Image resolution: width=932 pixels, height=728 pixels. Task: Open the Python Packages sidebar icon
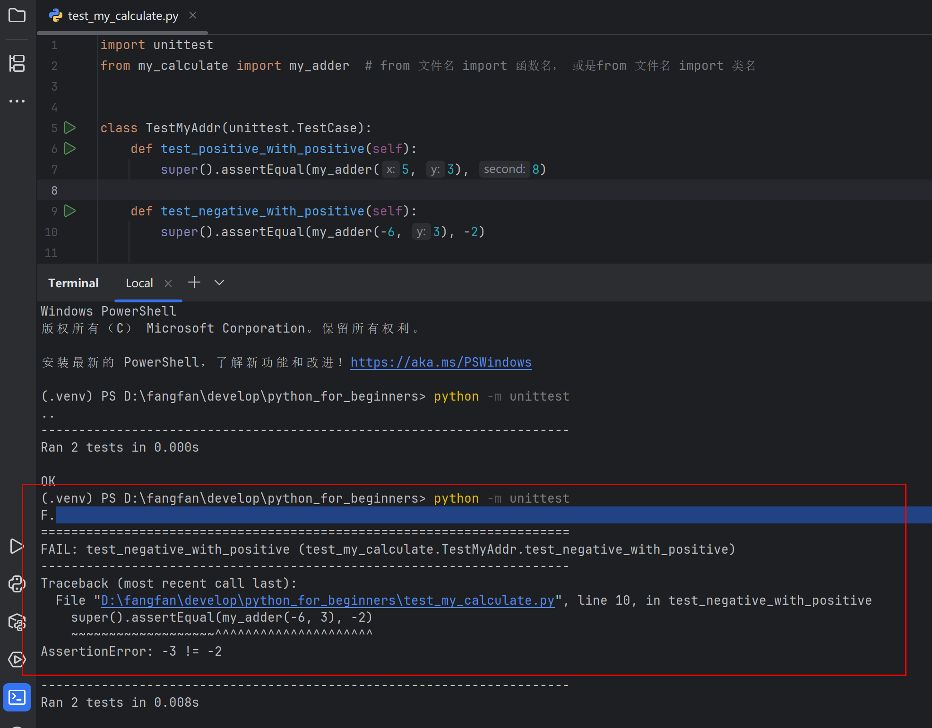(17, 622)
